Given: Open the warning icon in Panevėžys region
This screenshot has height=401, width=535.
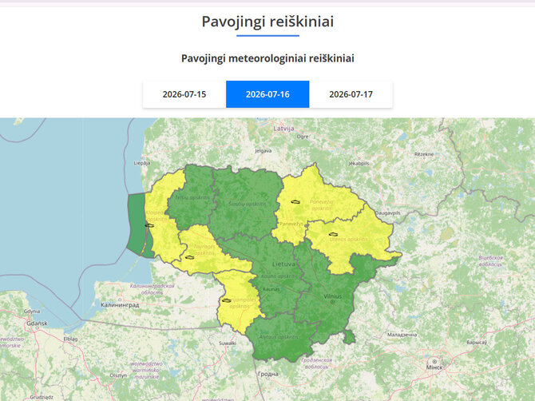Looking at the screenshot, I should [x=295, y=201].
